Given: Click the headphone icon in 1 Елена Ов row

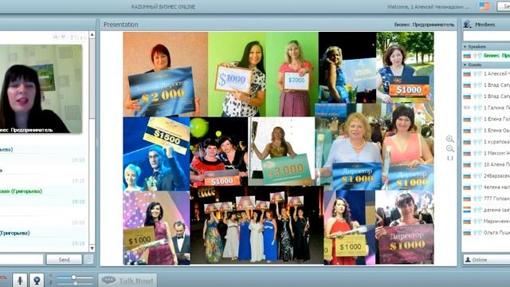Looking at the screenshot, I should [480, 131].
